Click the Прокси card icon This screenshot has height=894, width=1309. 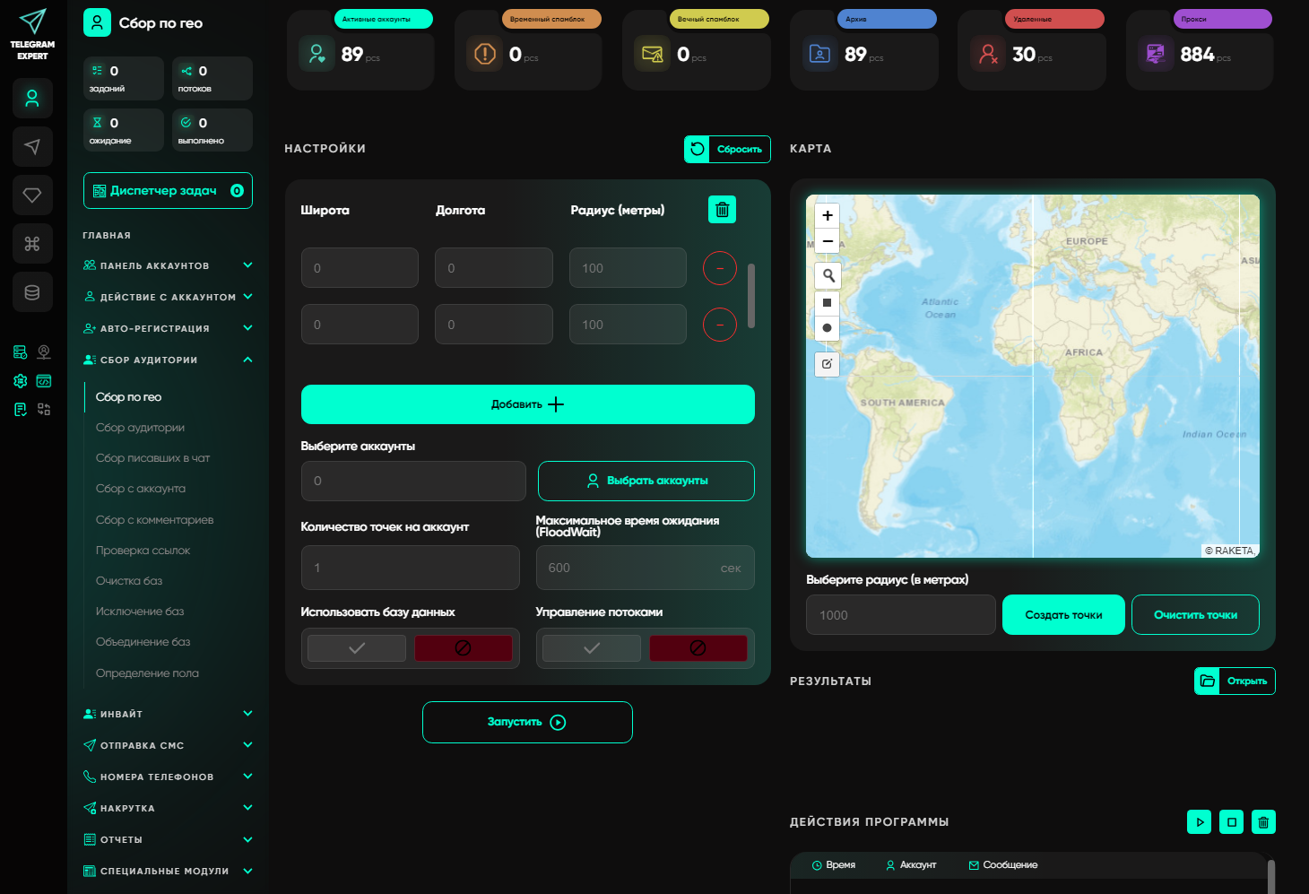pyautogui.click(x=1156, y=55)
